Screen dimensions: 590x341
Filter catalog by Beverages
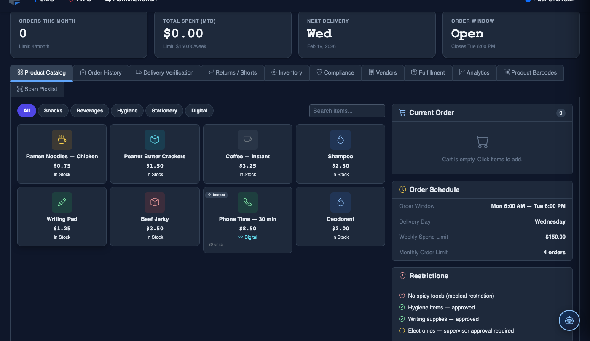click(90, 111)
